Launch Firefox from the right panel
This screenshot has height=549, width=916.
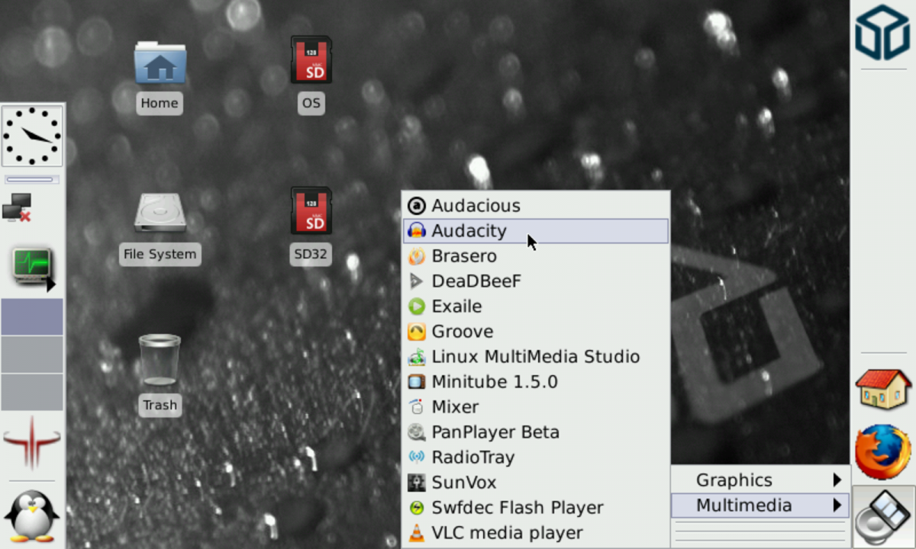(882, 452)
